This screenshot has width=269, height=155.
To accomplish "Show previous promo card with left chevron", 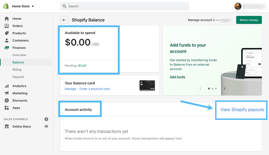I will click(200, 88).
